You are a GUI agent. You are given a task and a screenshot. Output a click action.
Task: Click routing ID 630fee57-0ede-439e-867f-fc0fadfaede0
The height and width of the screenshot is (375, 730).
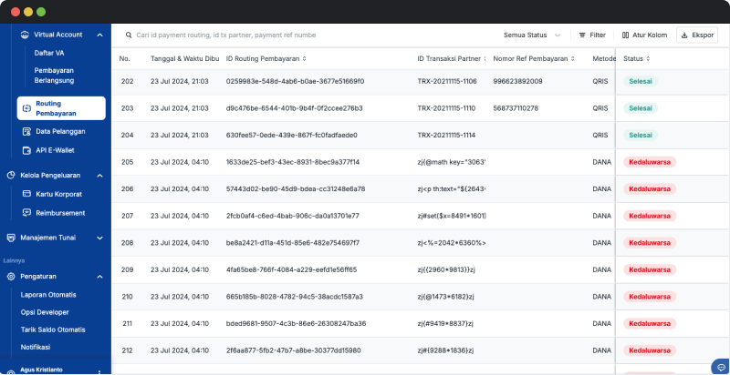click(x=292, y=136)
